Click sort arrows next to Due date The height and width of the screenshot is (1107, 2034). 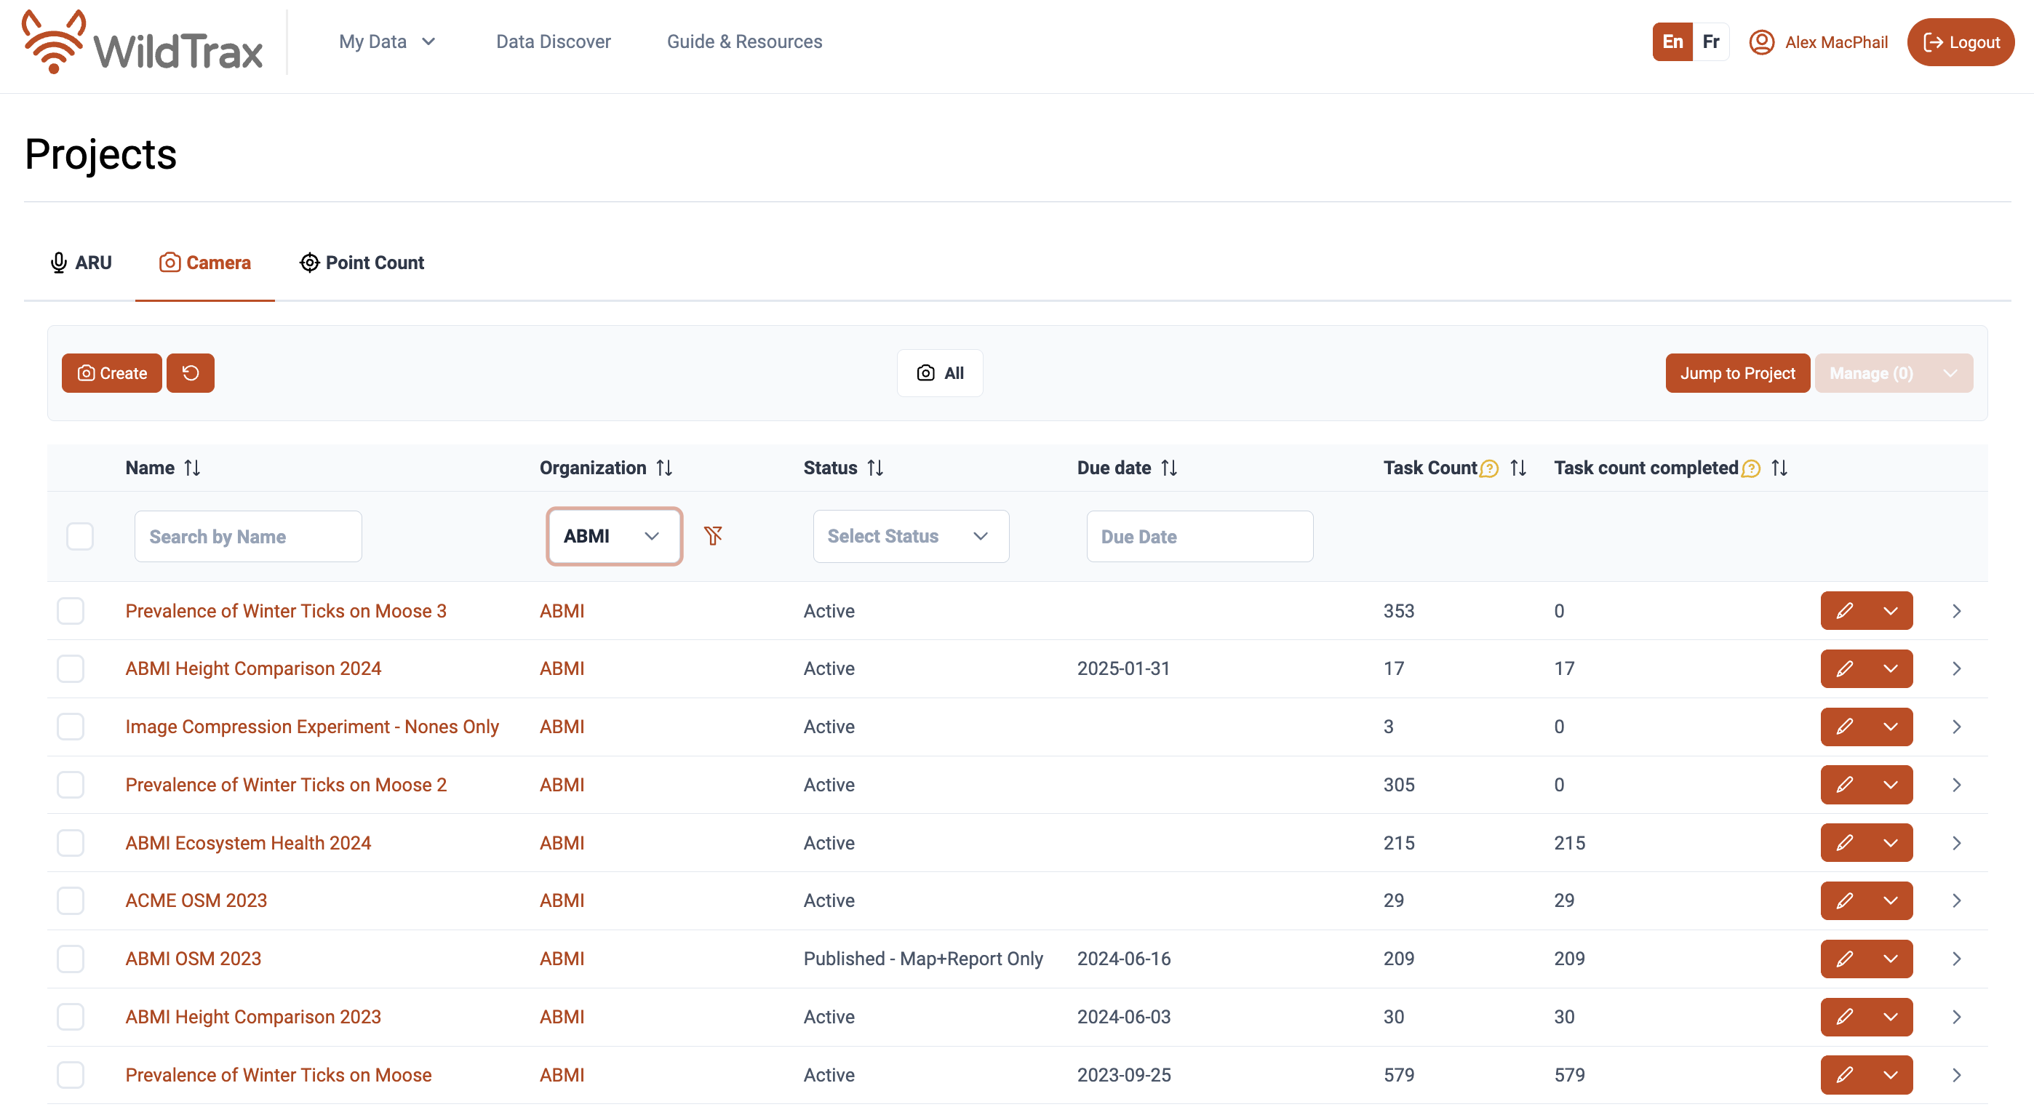tap(1169, 468)
